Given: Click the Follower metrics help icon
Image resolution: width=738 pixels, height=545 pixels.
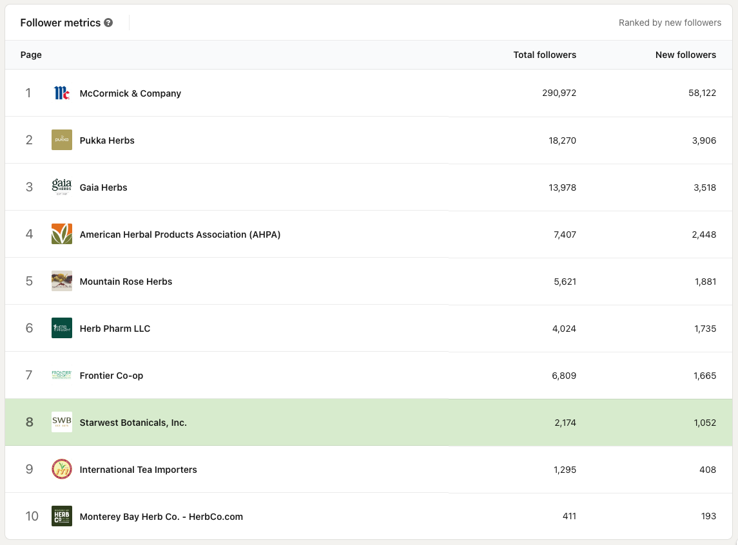Looking at the screenshot, I should (x=108, y=23).
